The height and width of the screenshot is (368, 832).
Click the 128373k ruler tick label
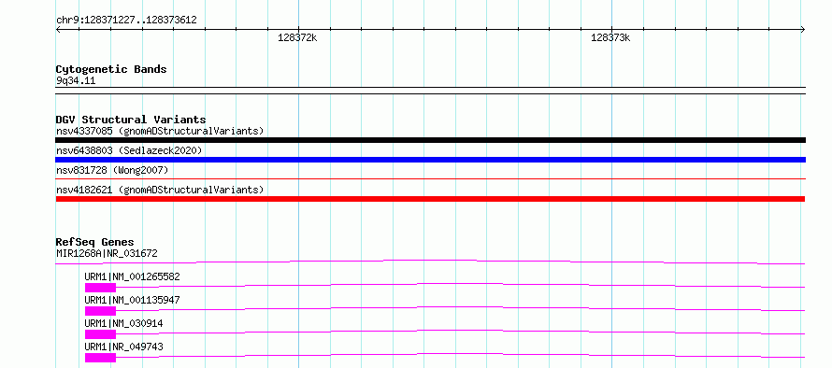(x=610, y=38)
